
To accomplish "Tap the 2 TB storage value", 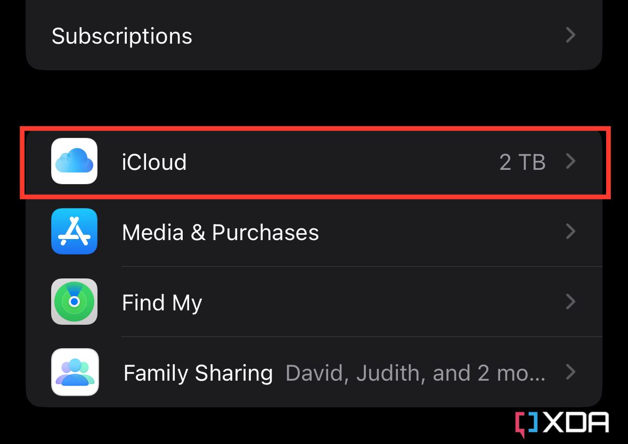I will (x=522, y=162).
